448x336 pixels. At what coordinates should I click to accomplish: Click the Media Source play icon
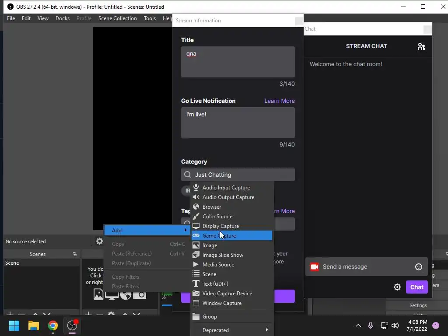point(196,264)
